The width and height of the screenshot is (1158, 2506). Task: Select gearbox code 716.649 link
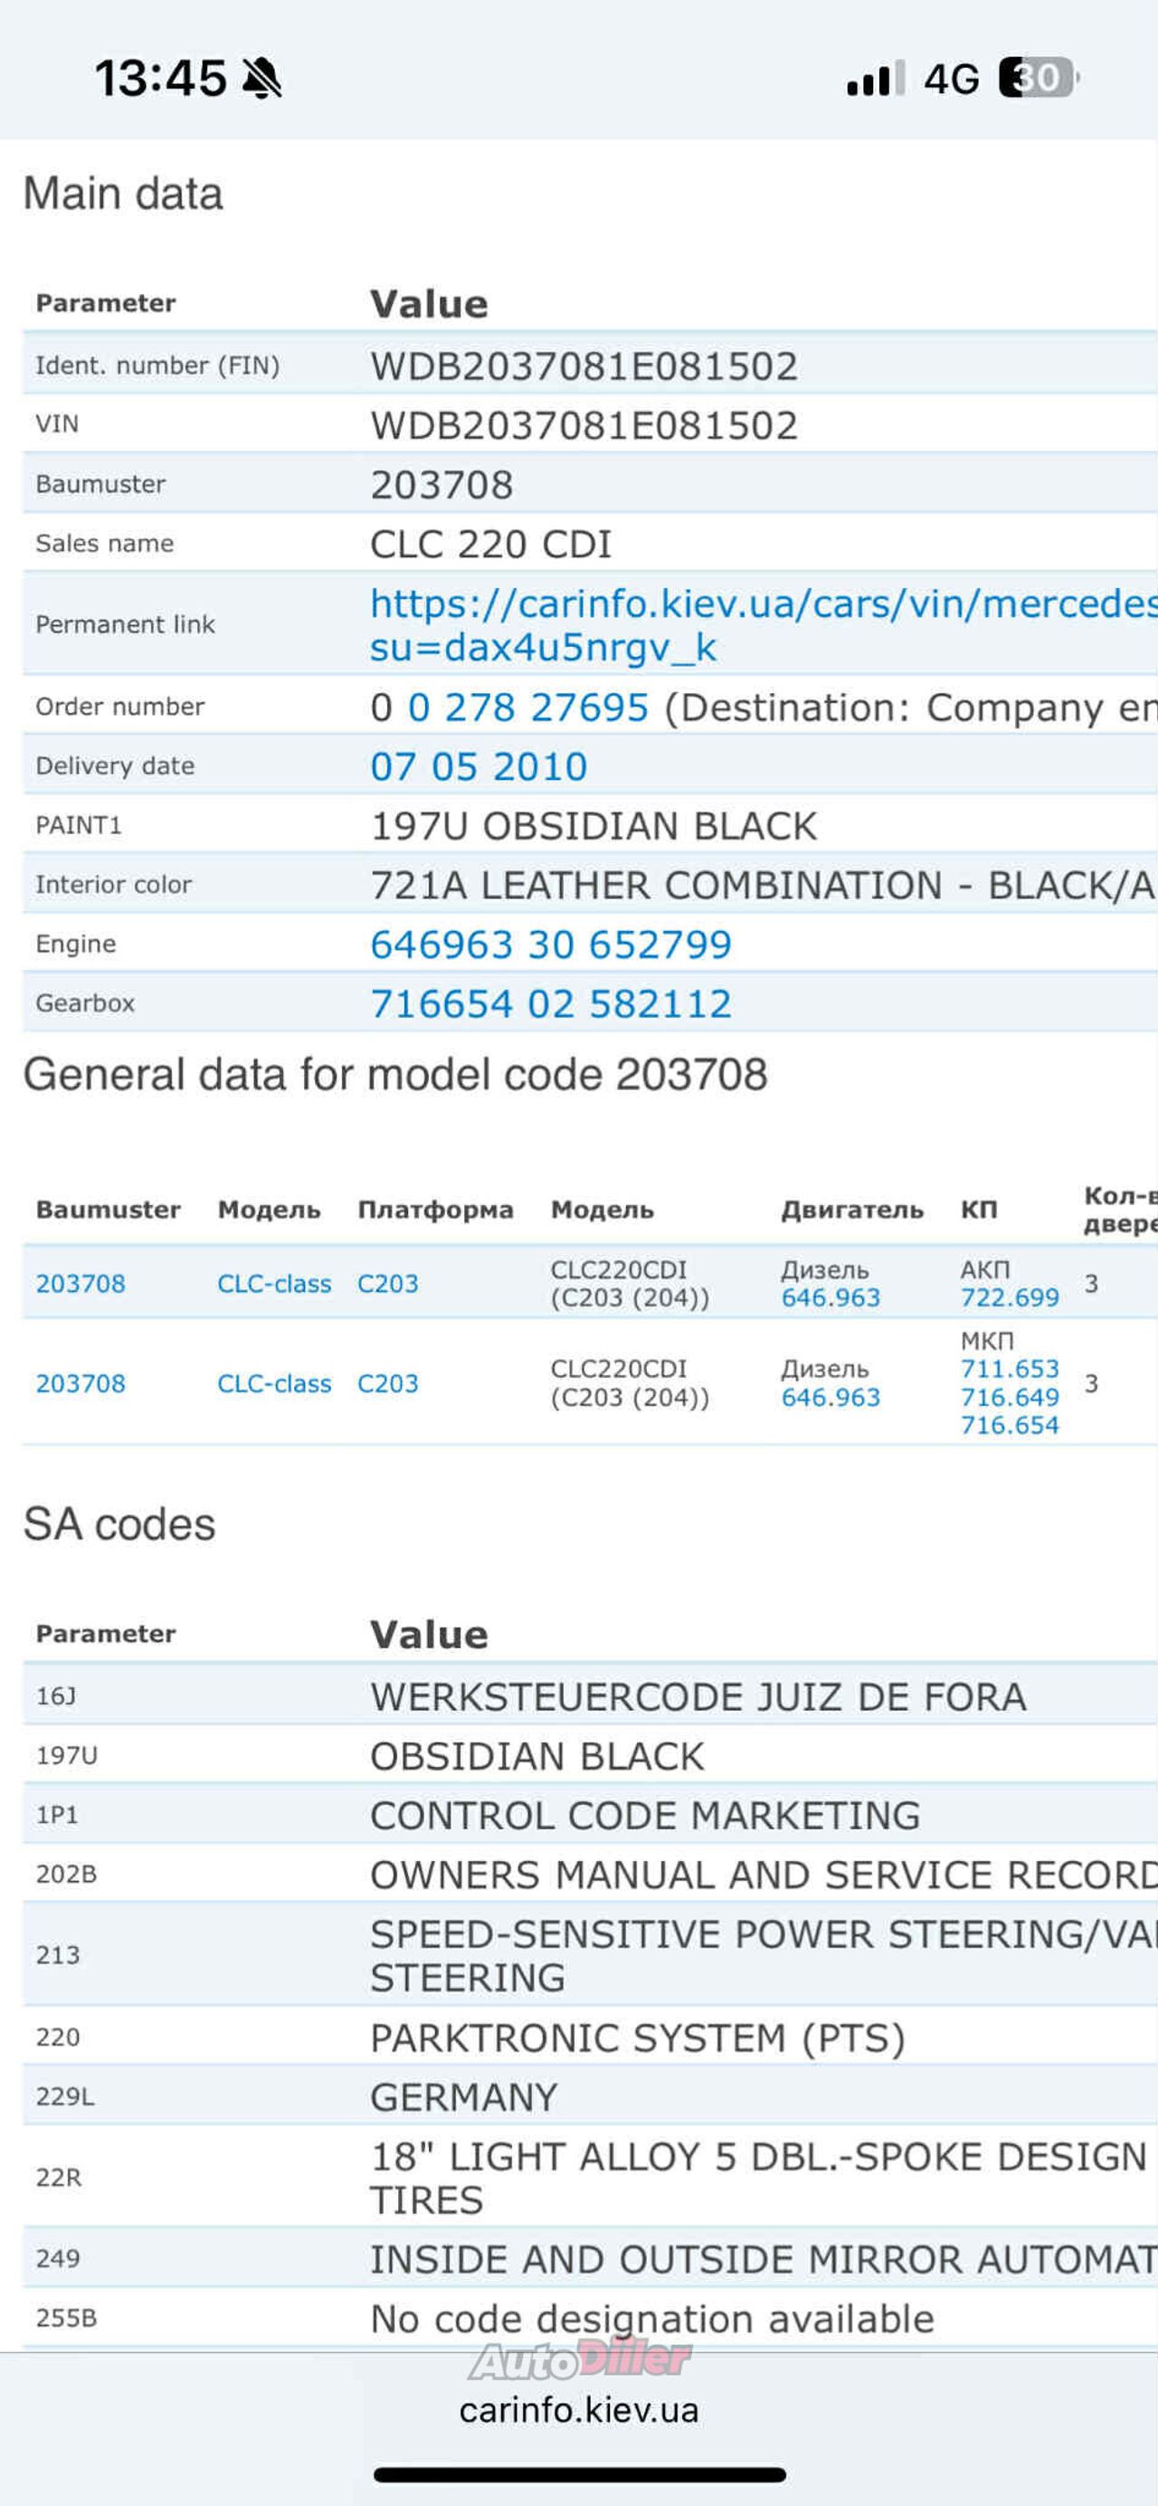(x=1009, y=1397)
